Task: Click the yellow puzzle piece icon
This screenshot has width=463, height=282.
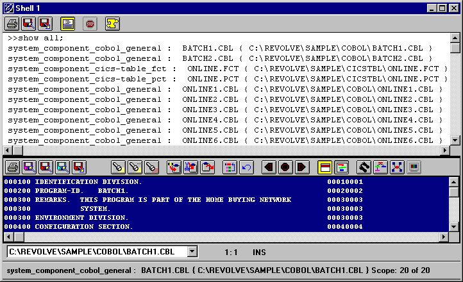Action: [x=112, y=24]
